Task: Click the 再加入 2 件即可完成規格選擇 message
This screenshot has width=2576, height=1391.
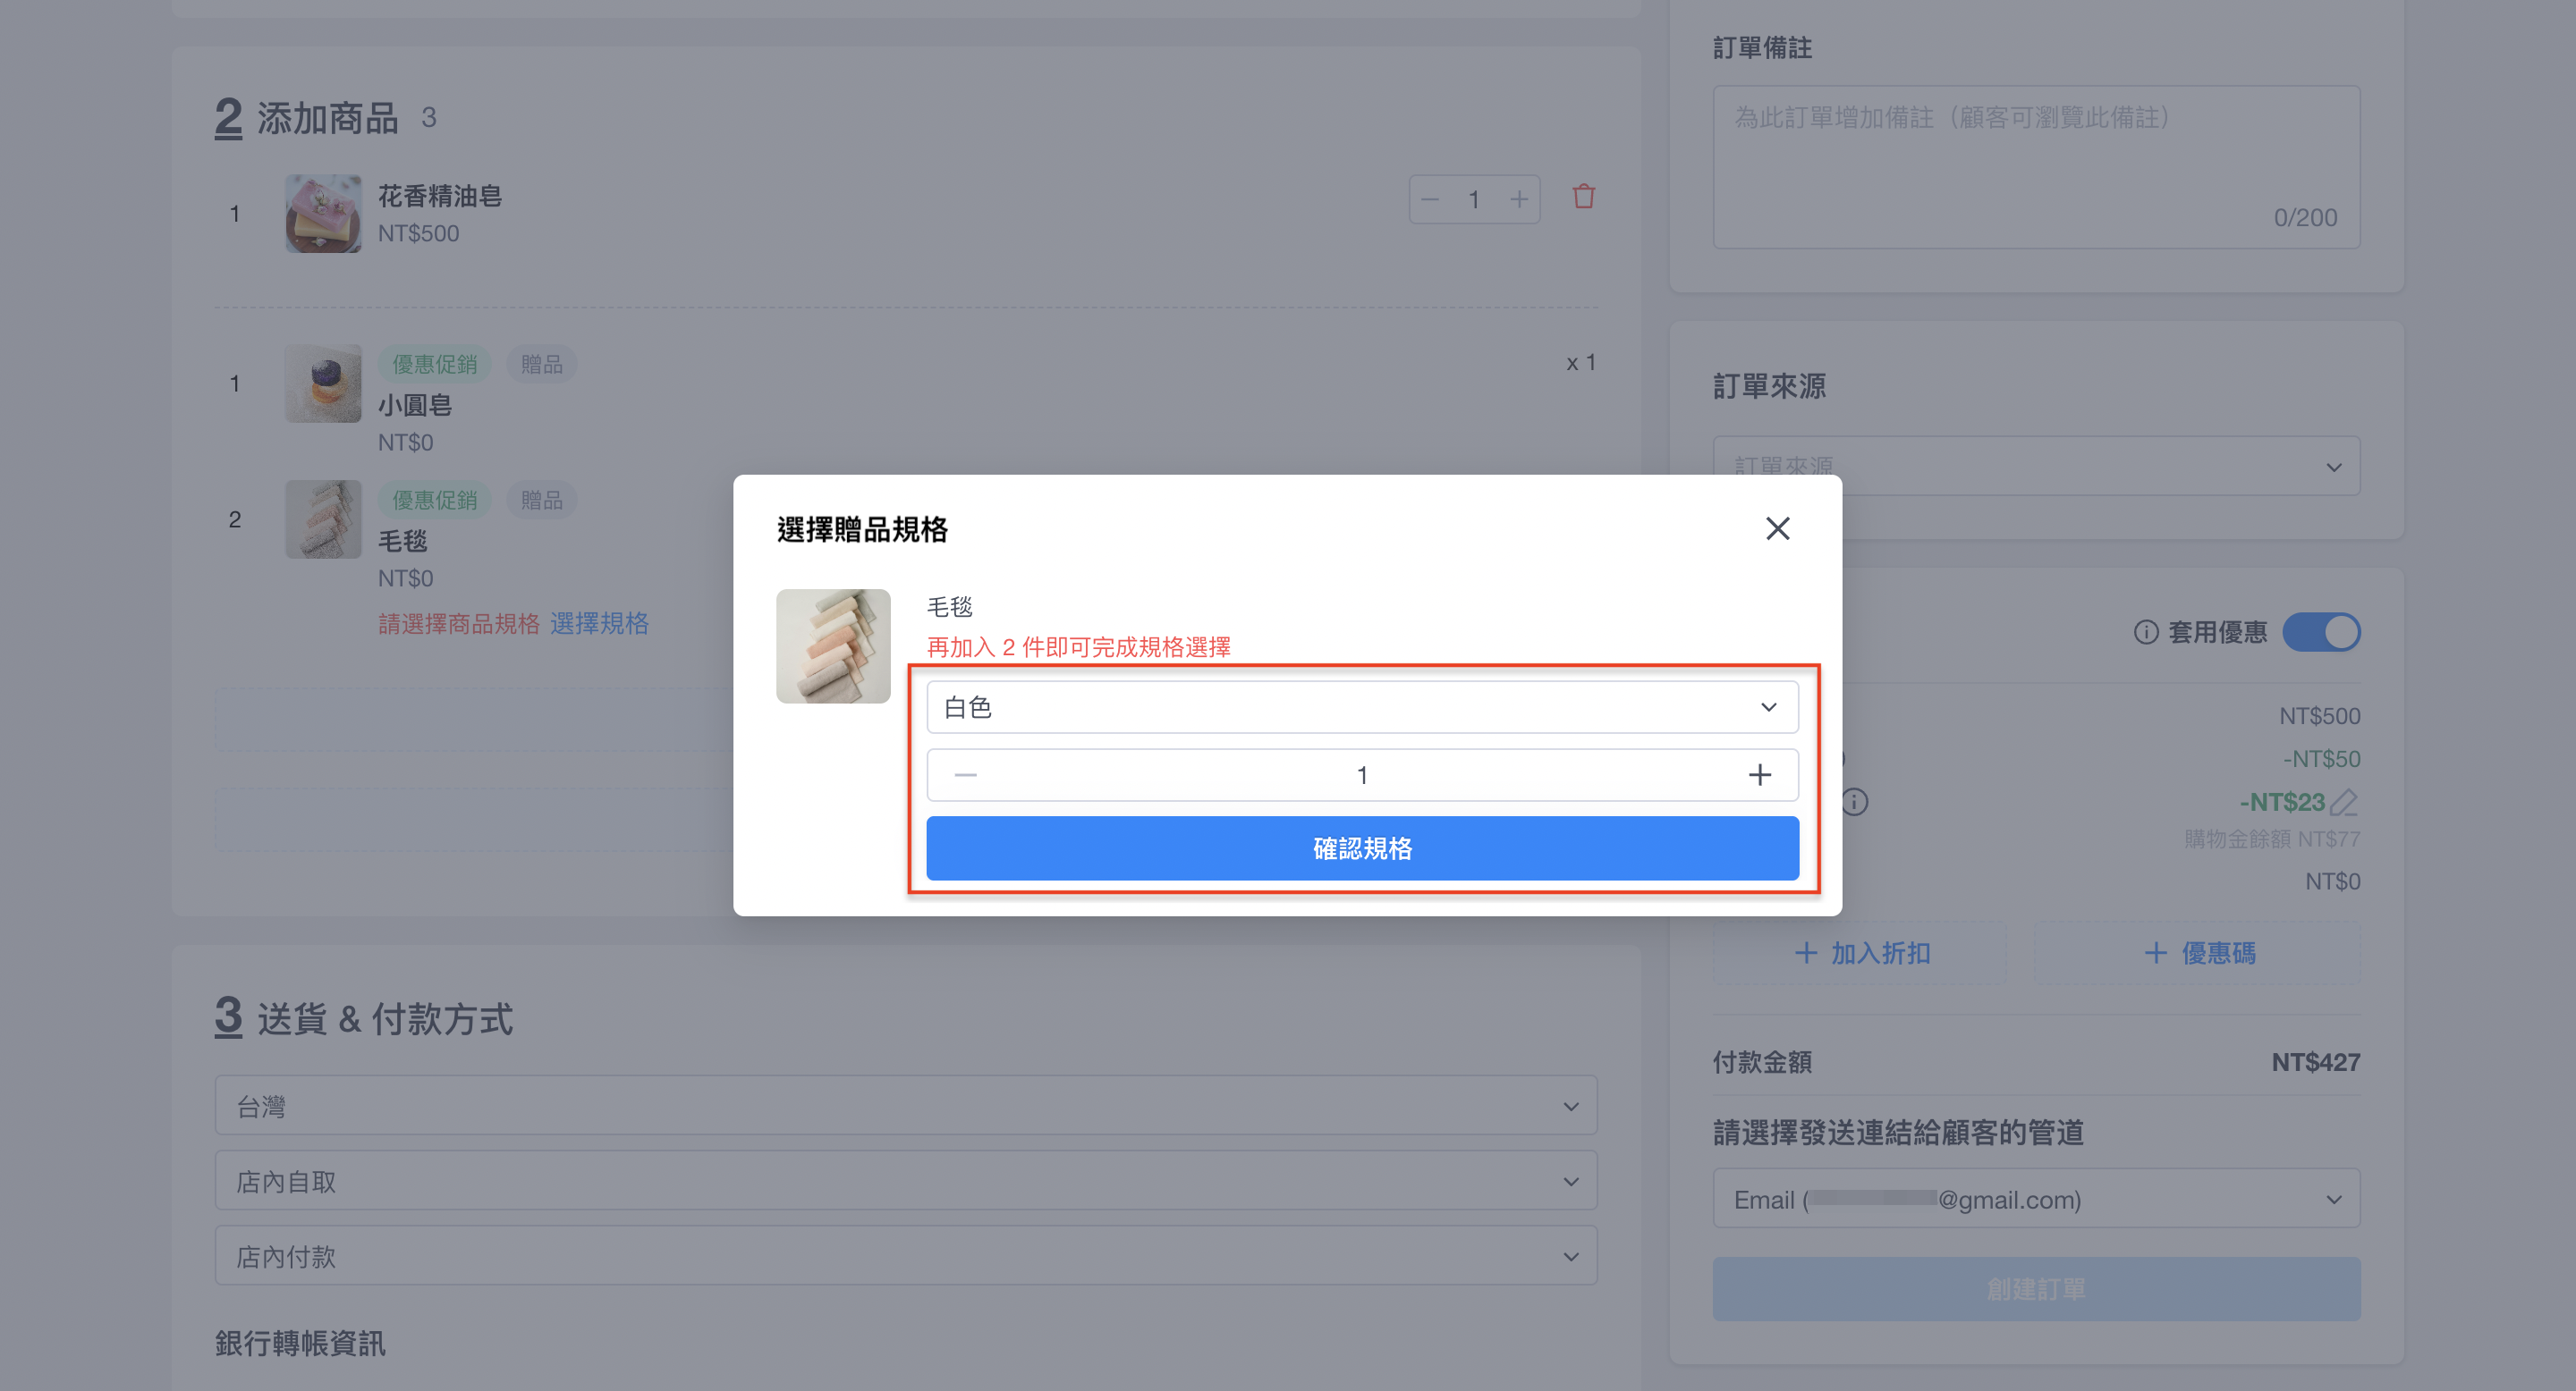Action: point(1079,646)
